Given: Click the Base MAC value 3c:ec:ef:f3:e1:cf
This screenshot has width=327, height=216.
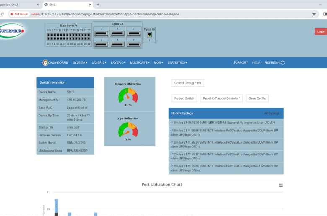Looking at the screenshot, I should 77,108.
